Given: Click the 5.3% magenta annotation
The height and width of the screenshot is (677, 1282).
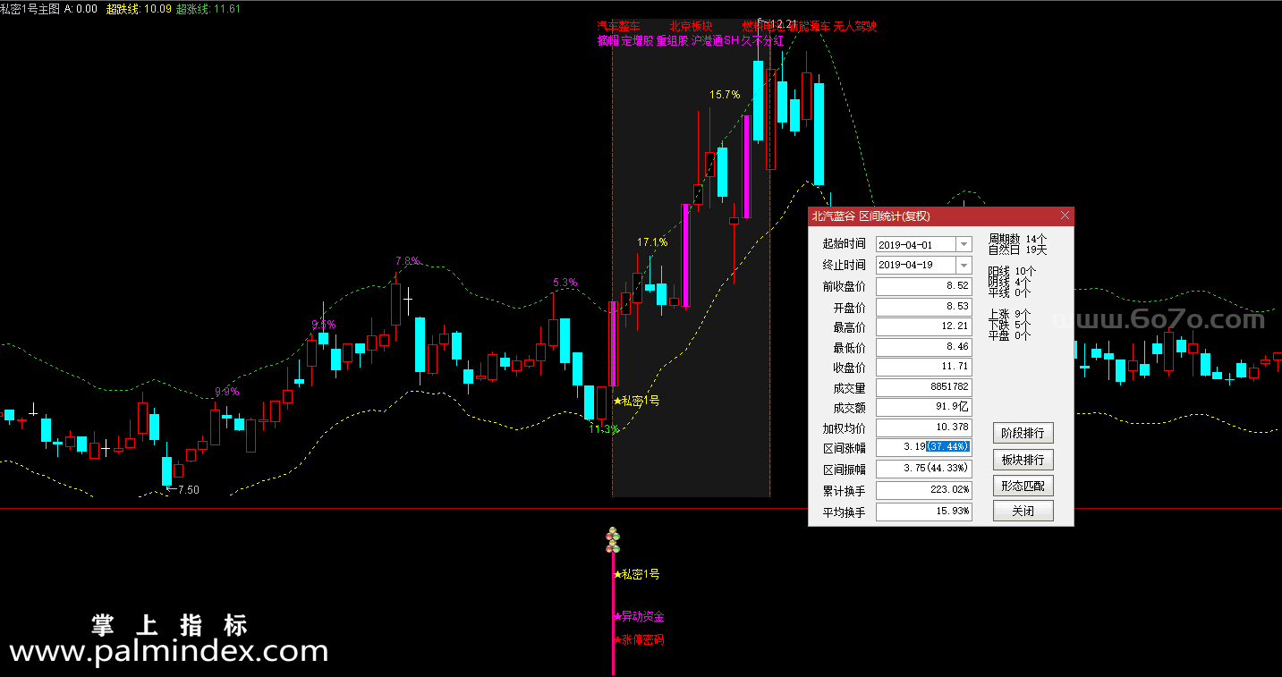Looking at the screenshot, I should point(565,283).
